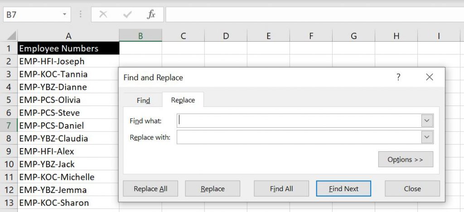Click cell EMP-PCS-Steve
464x212 pixels.
[68, 113]
